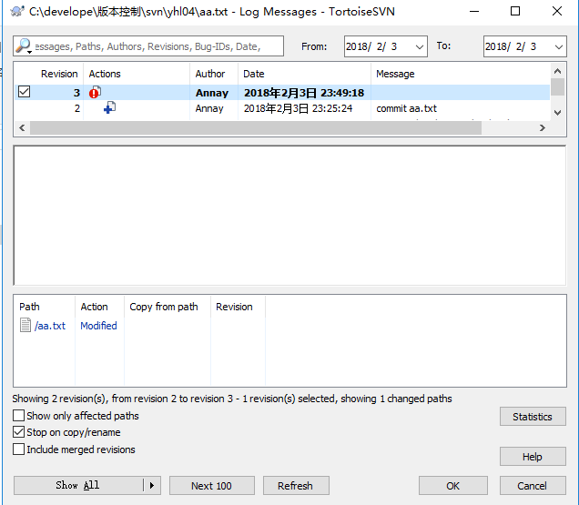The height and width of the screenshot is (505, 579).
Task: Click the aa.txt file icon in changed paths
Action: pos(25,325)
